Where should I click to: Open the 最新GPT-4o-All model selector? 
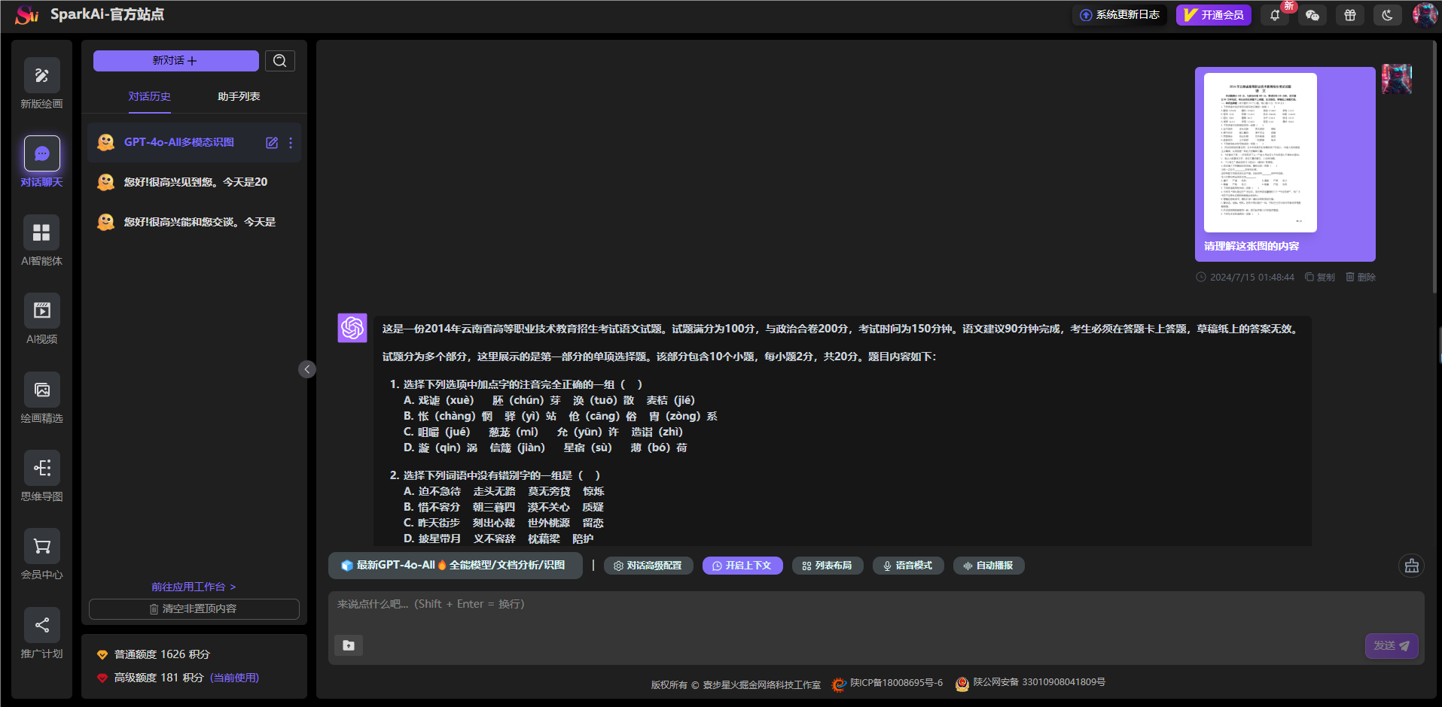click(x=455, y=566)
